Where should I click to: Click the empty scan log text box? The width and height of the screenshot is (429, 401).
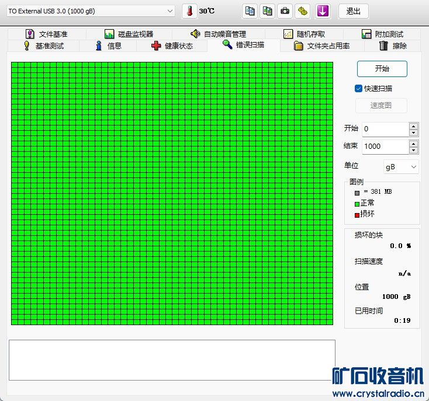click(x=172, y=360)
